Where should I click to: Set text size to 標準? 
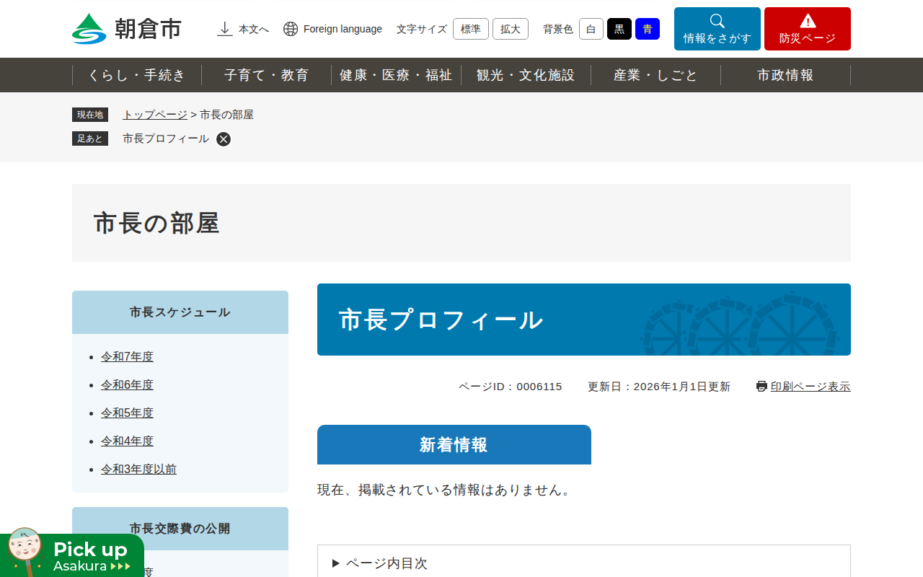point(470,29)
